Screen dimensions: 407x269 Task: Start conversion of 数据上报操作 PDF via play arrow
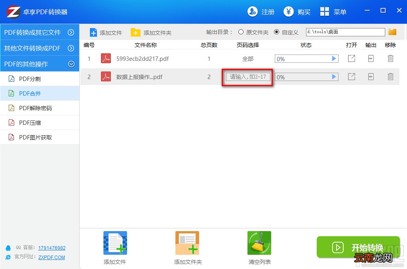click(334, 77)
